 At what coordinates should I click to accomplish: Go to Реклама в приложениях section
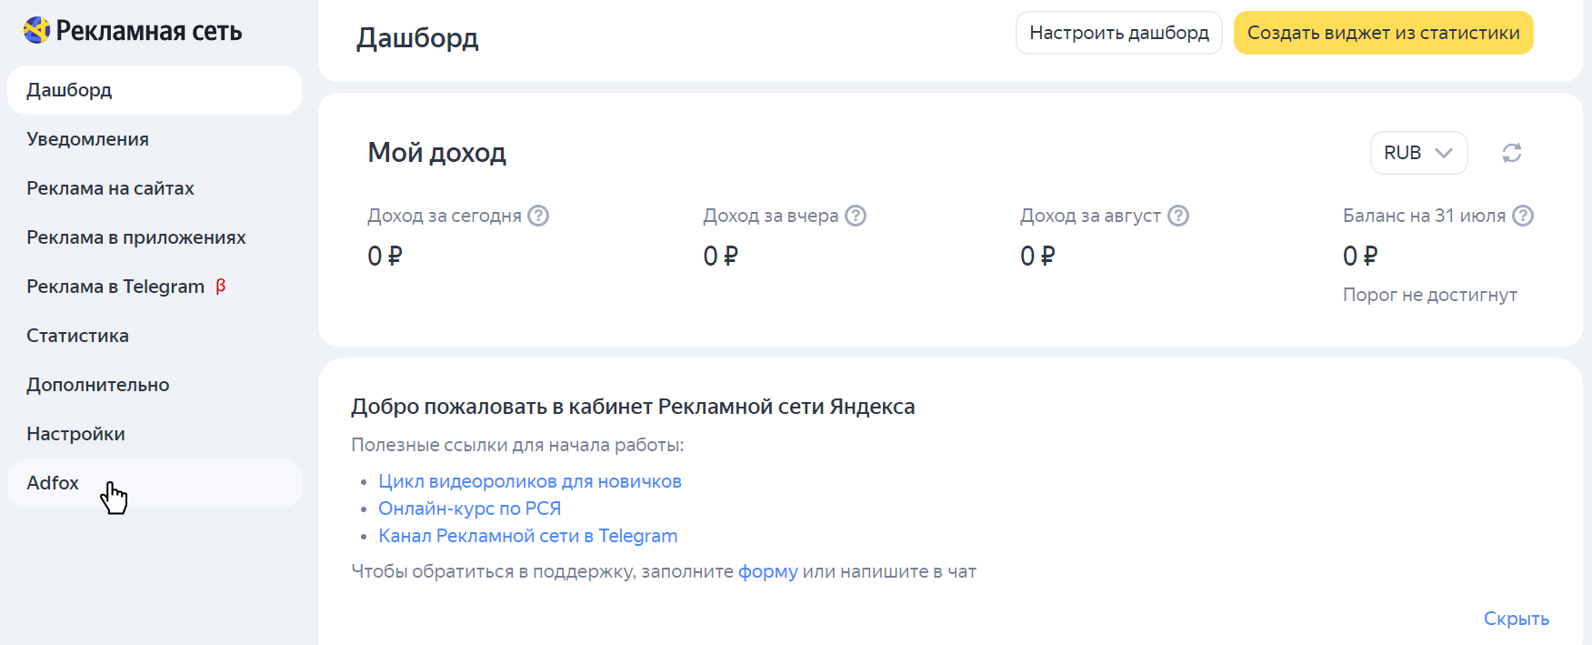pos(155,237)
